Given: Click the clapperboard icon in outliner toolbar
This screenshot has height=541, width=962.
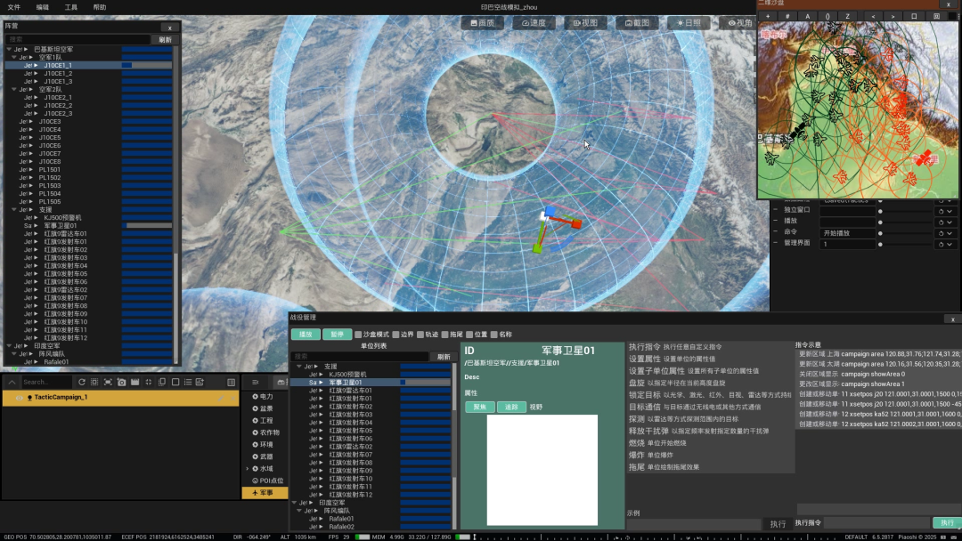Looking at the screenshot, I should 135,382.
